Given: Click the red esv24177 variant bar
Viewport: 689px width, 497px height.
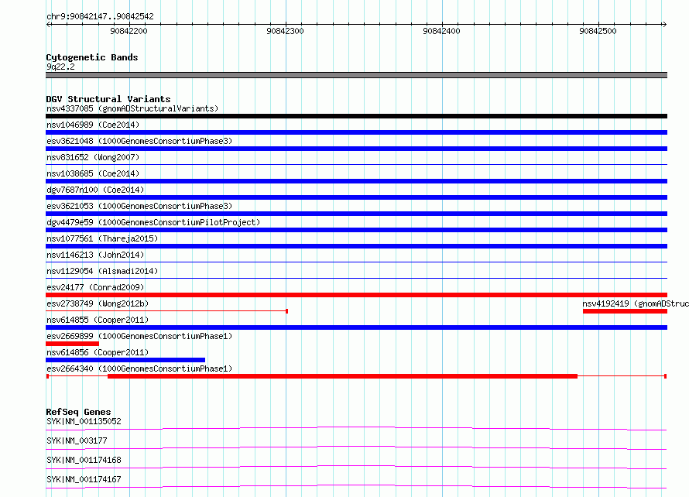Looking at the screenshot, I should click(x=356, y=295).
